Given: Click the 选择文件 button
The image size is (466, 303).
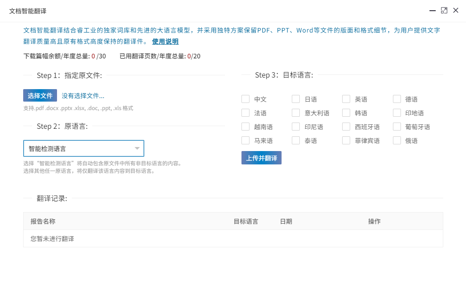Looking at the screenshot, I should (40, 95).
